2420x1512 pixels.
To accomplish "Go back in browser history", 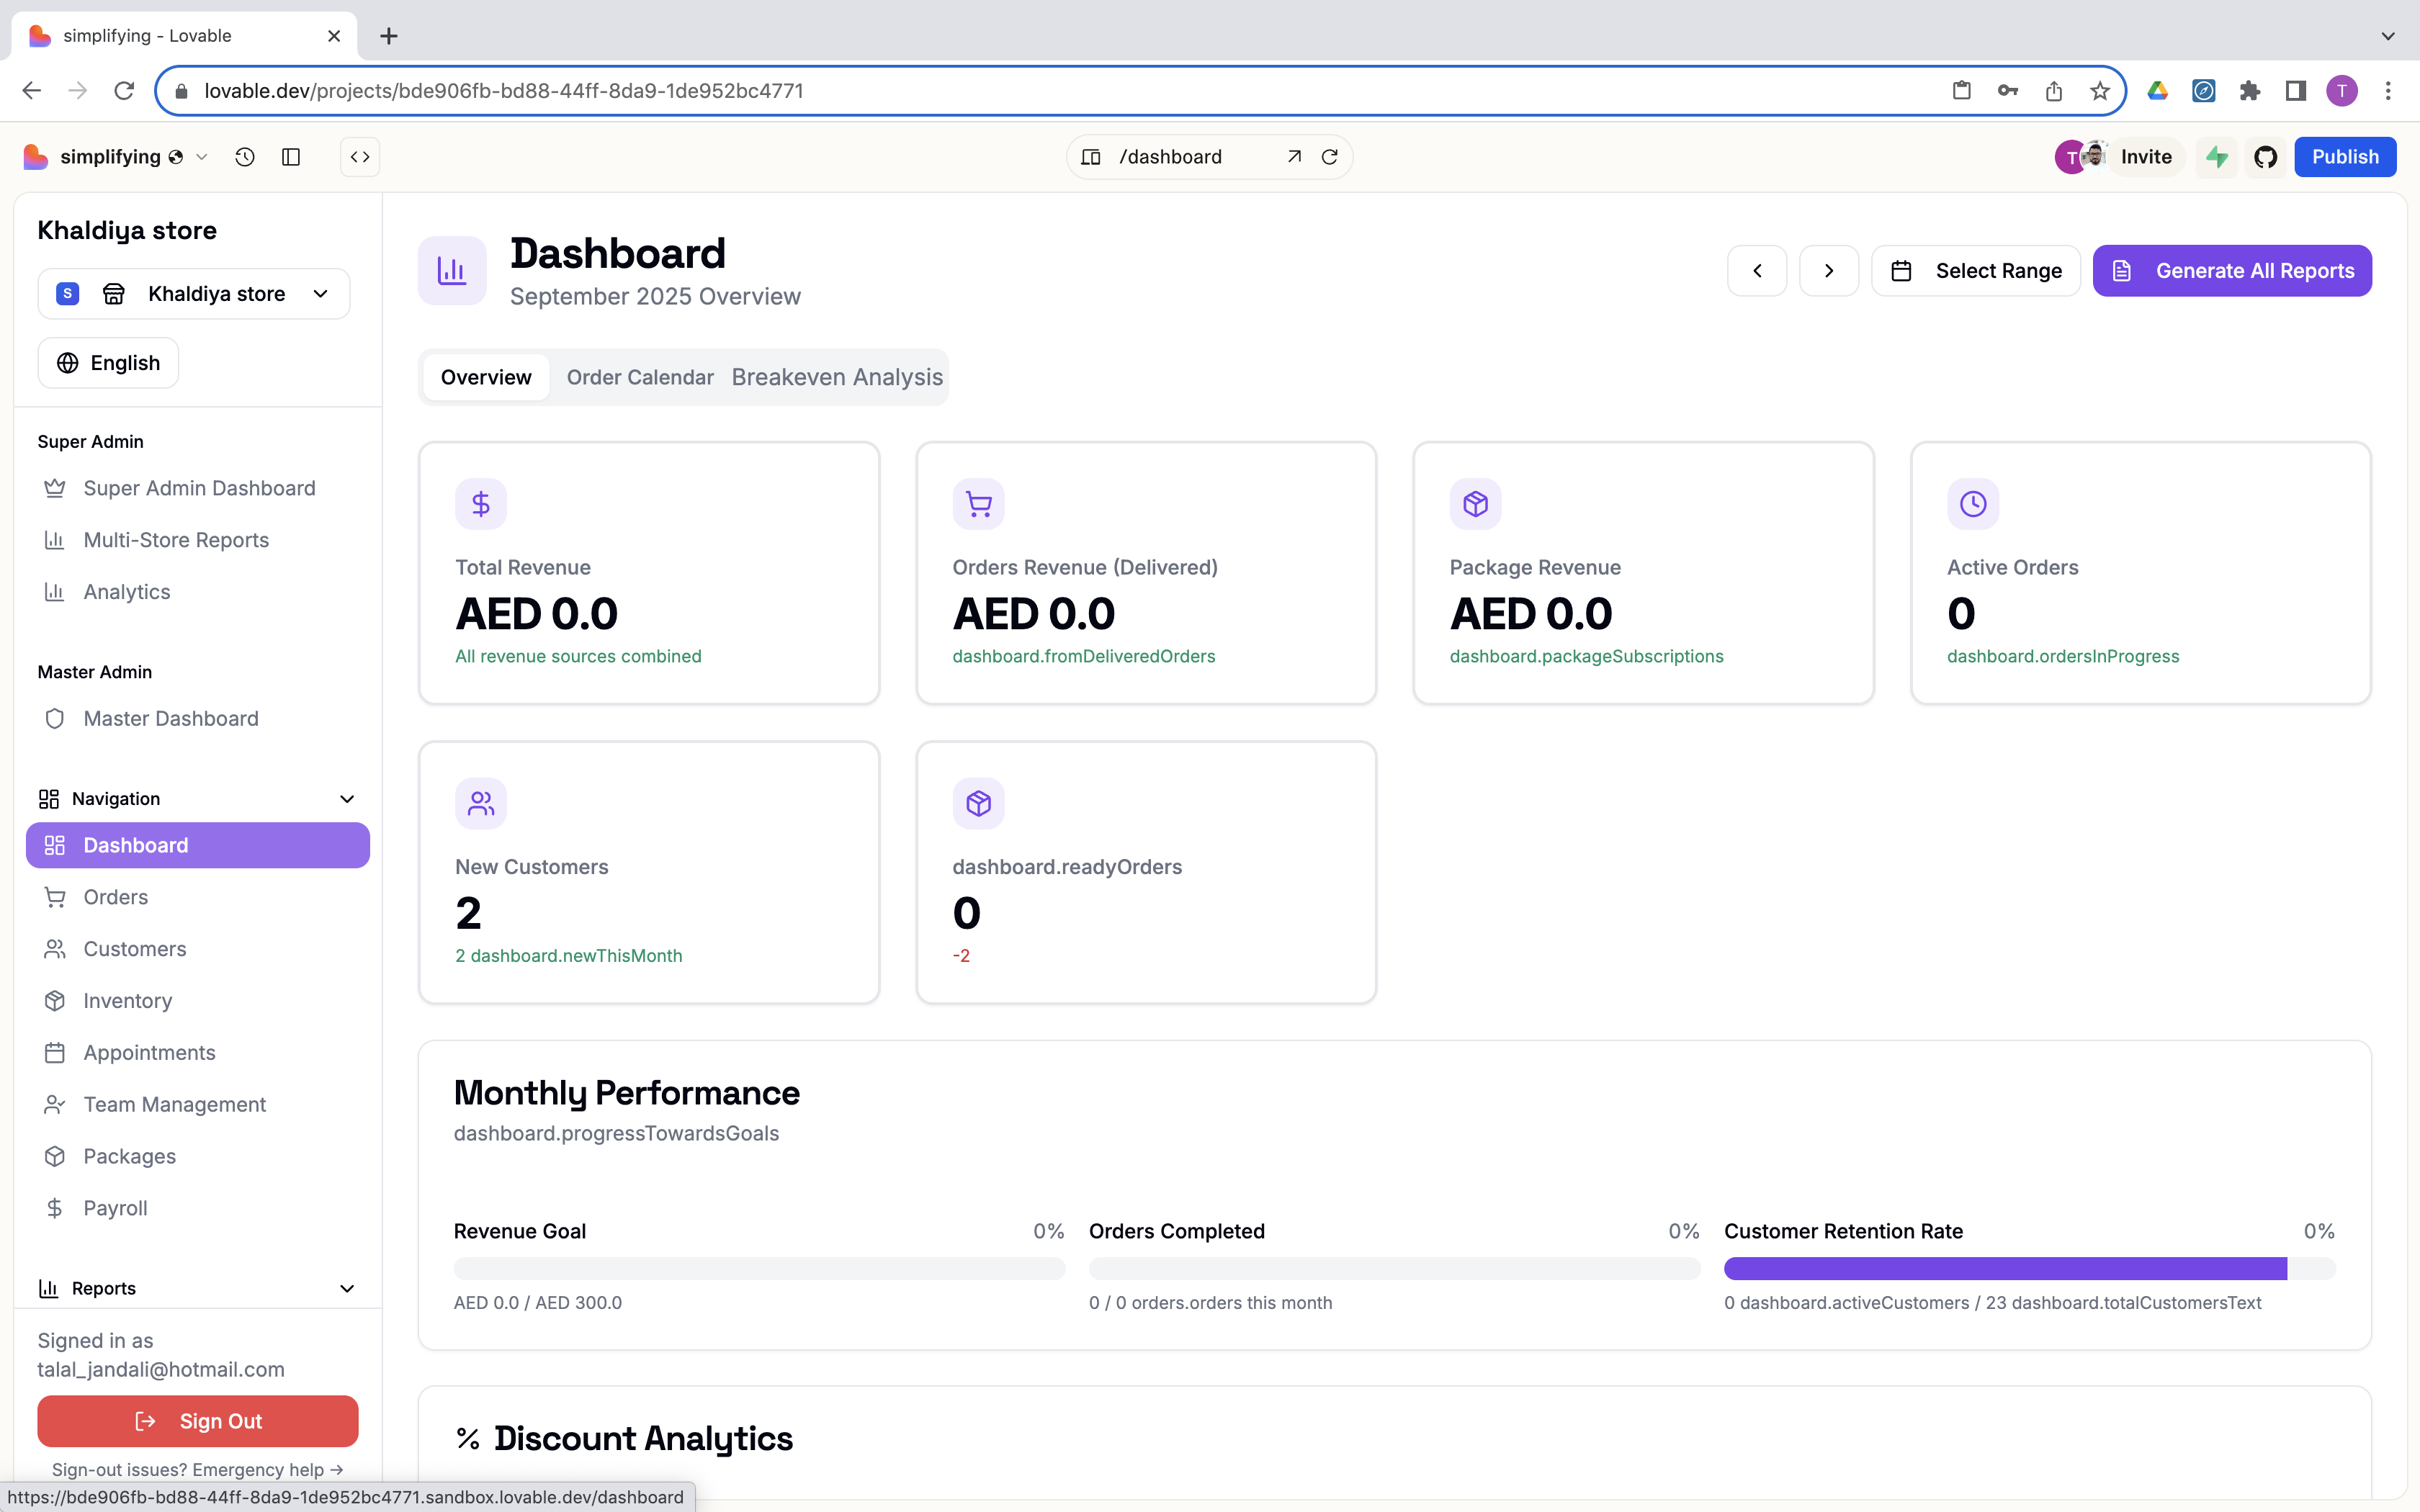I will (32, 91).
